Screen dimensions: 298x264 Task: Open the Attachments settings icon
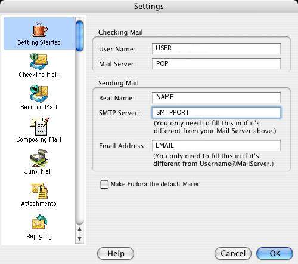39,191
